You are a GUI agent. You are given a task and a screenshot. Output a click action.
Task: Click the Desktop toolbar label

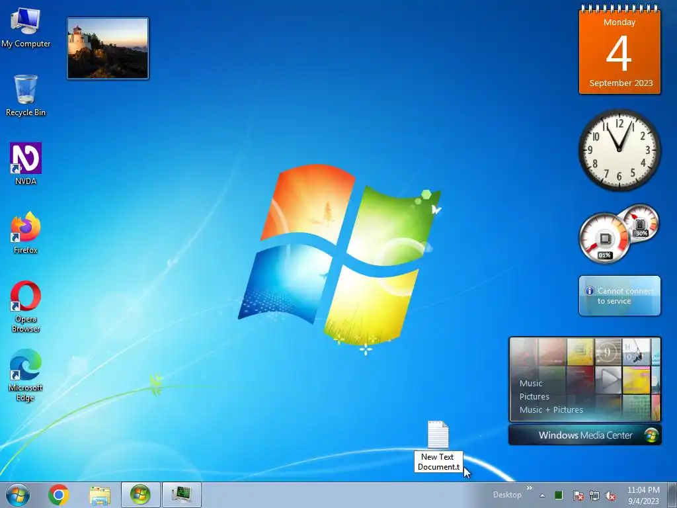(507, 495)
